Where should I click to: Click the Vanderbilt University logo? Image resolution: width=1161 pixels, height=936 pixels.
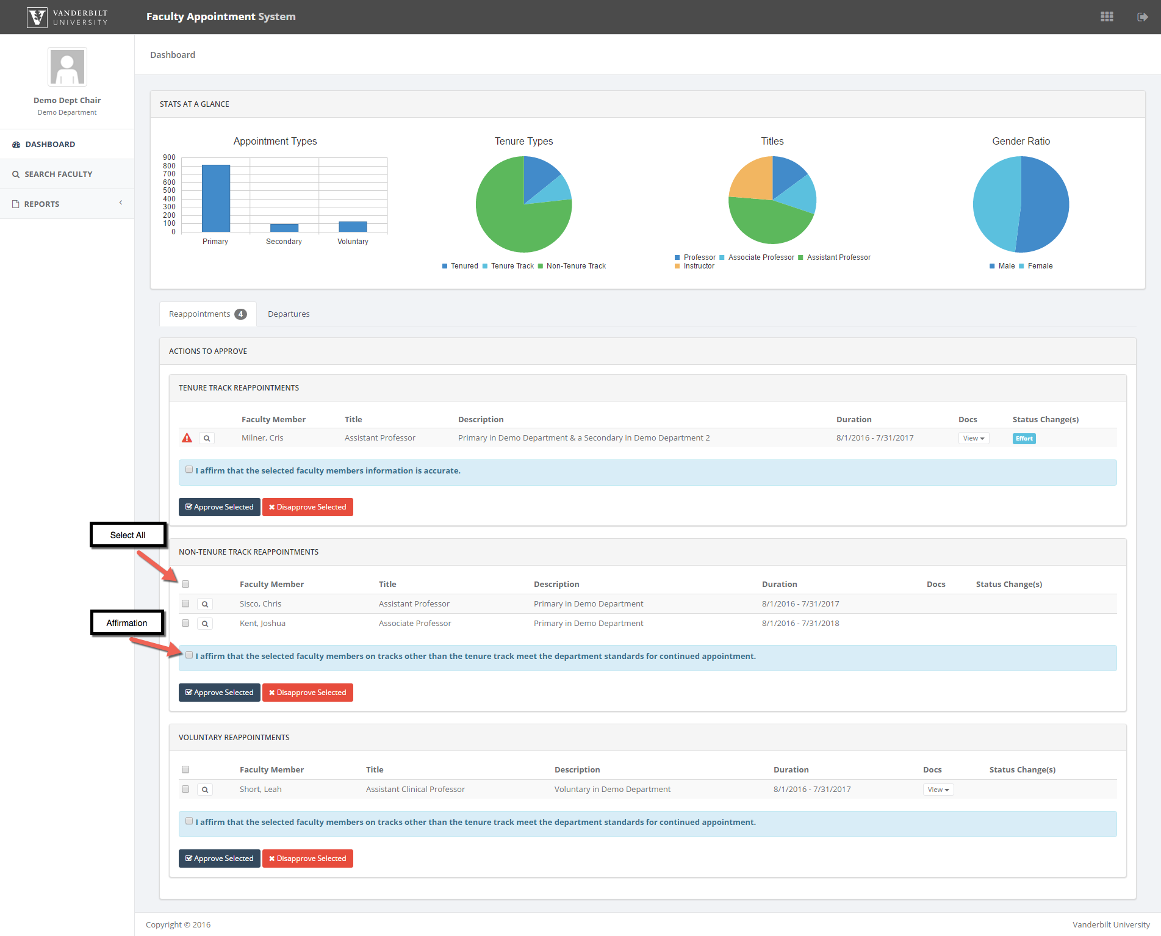click(x=67, y=17)
